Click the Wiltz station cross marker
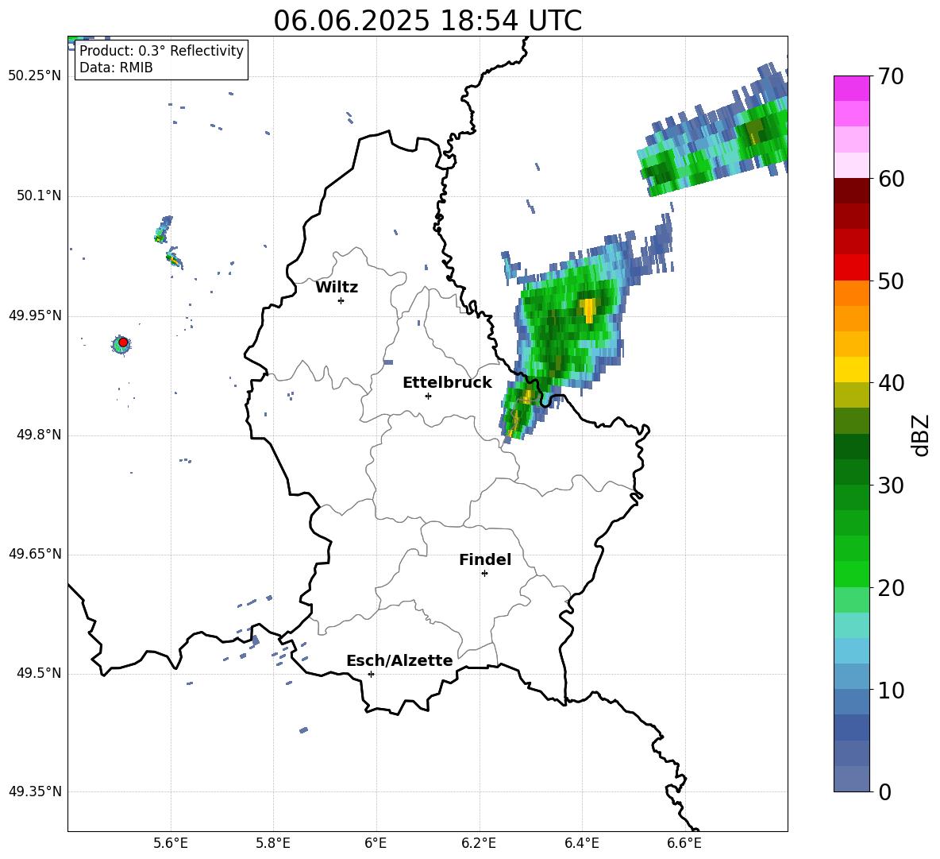Screen dimensions: 940x859 (x=341, y=300)
